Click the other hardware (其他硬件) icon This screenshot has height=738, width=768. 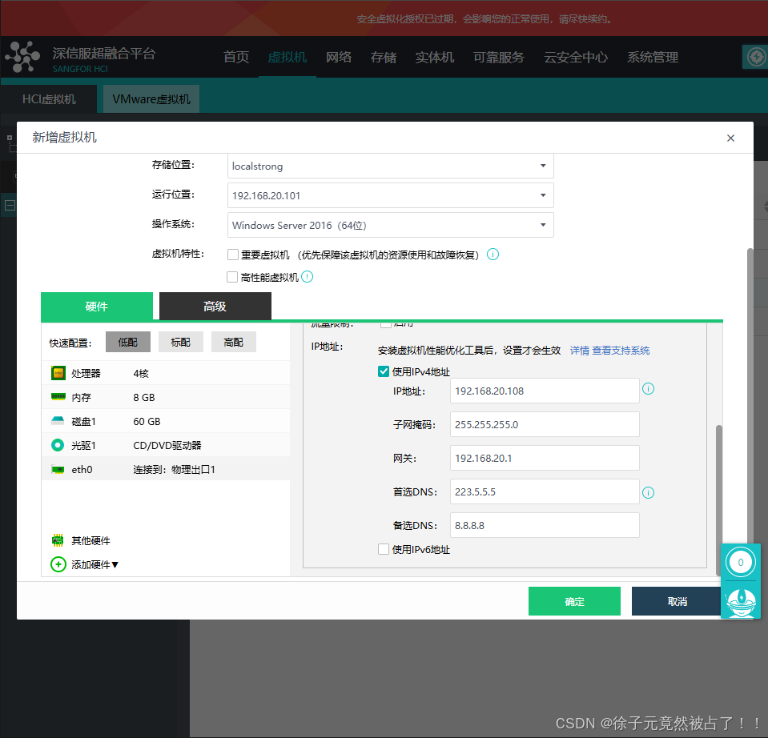click(x=58, y=540)
